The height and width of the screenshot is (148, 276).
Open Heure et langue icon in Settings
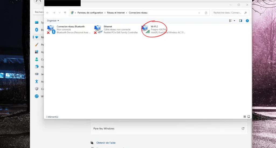[x=37, y=67]
